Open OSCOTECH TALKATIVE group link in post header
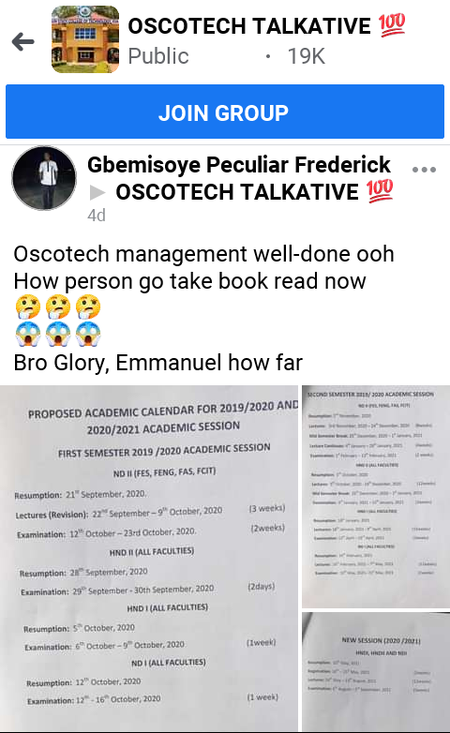This screenshot has height=733, width=450. click(x=237, y=191)
